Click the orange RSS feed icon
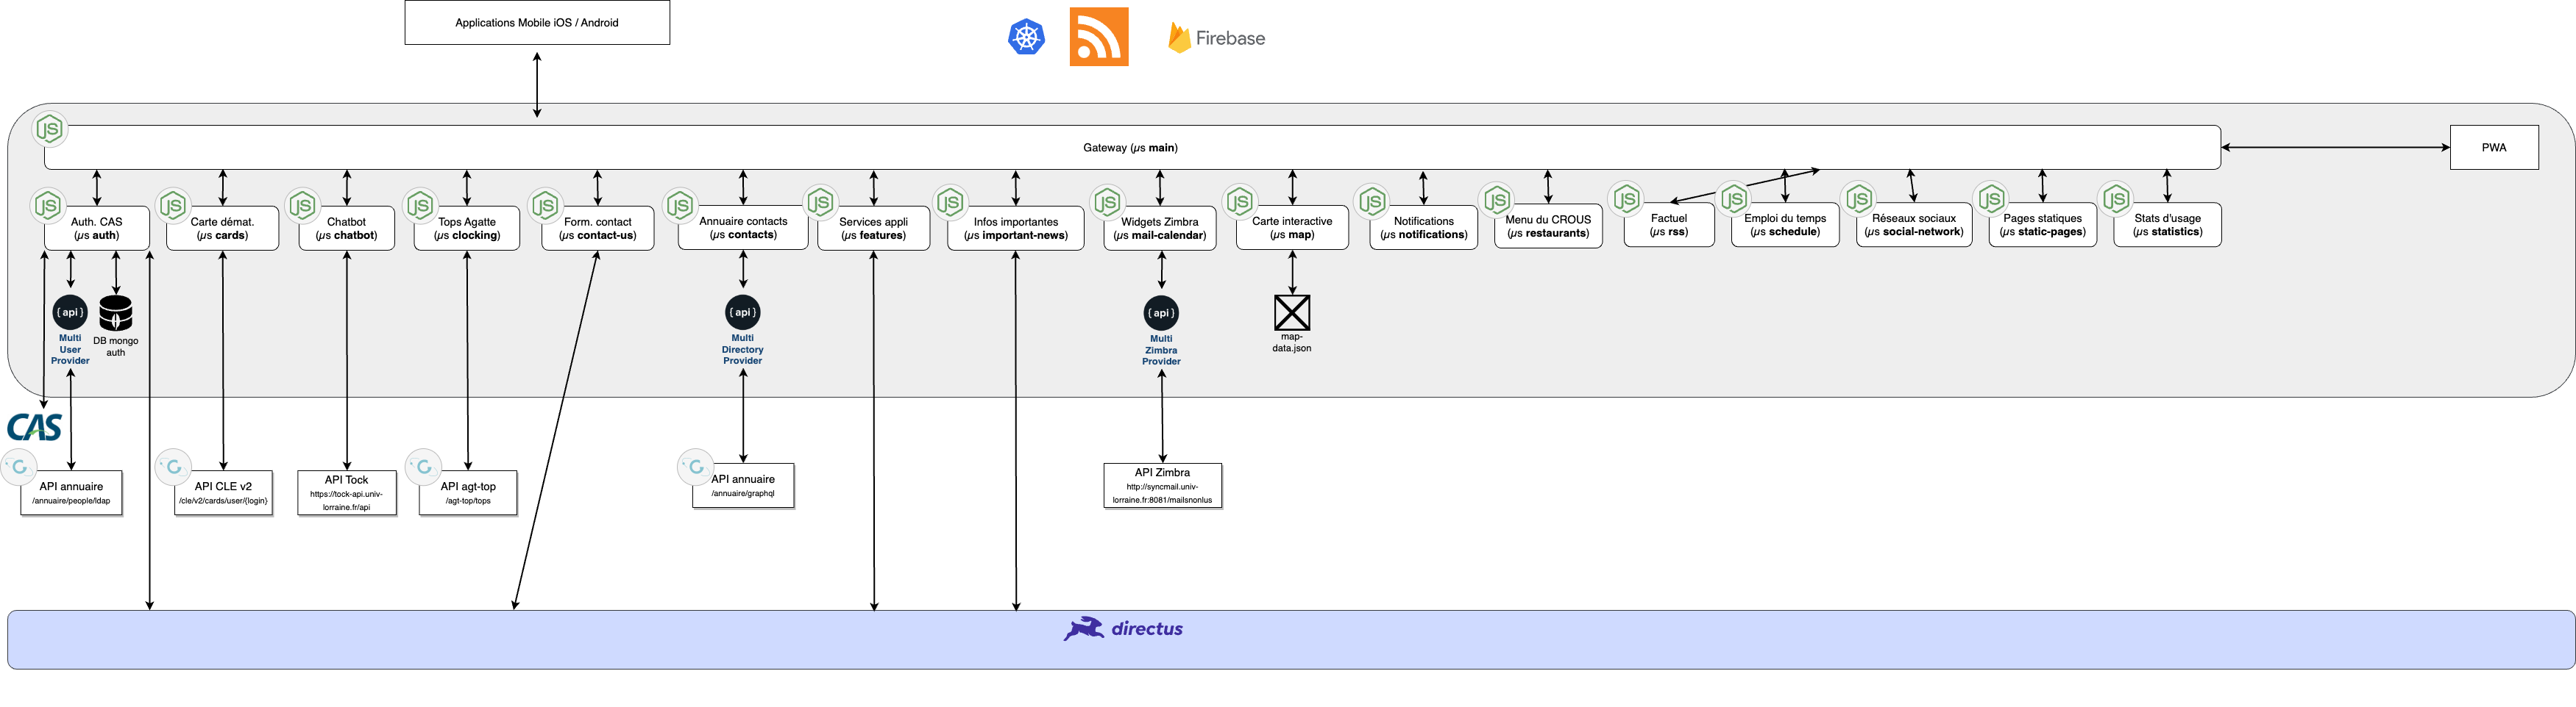The image size is (2576, 707). point(1098,37)
